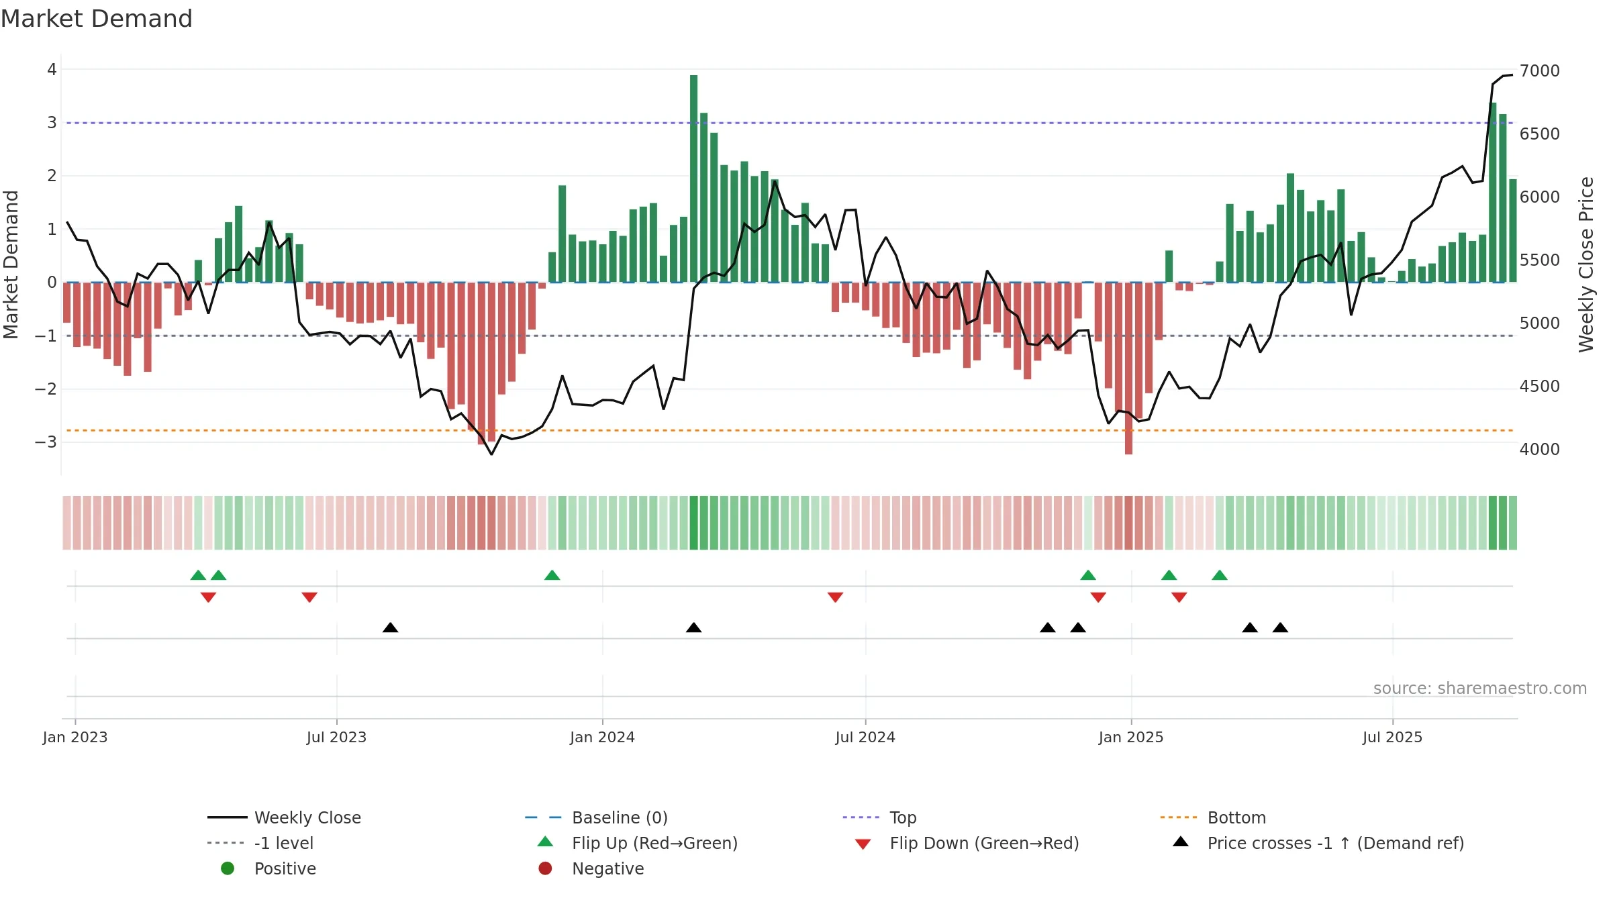The width and height of the screenshot is (1611, 906).
Task: Select the green Flip Up marker near December 2023
Action: point(552,575)
